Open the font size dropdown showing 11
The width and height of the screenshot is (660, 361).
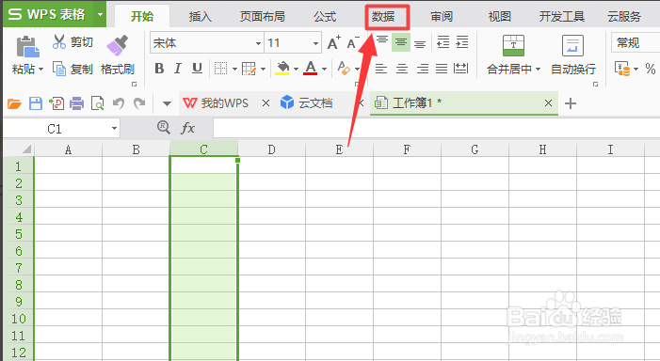pyautogui.click(x=315, y=43)
